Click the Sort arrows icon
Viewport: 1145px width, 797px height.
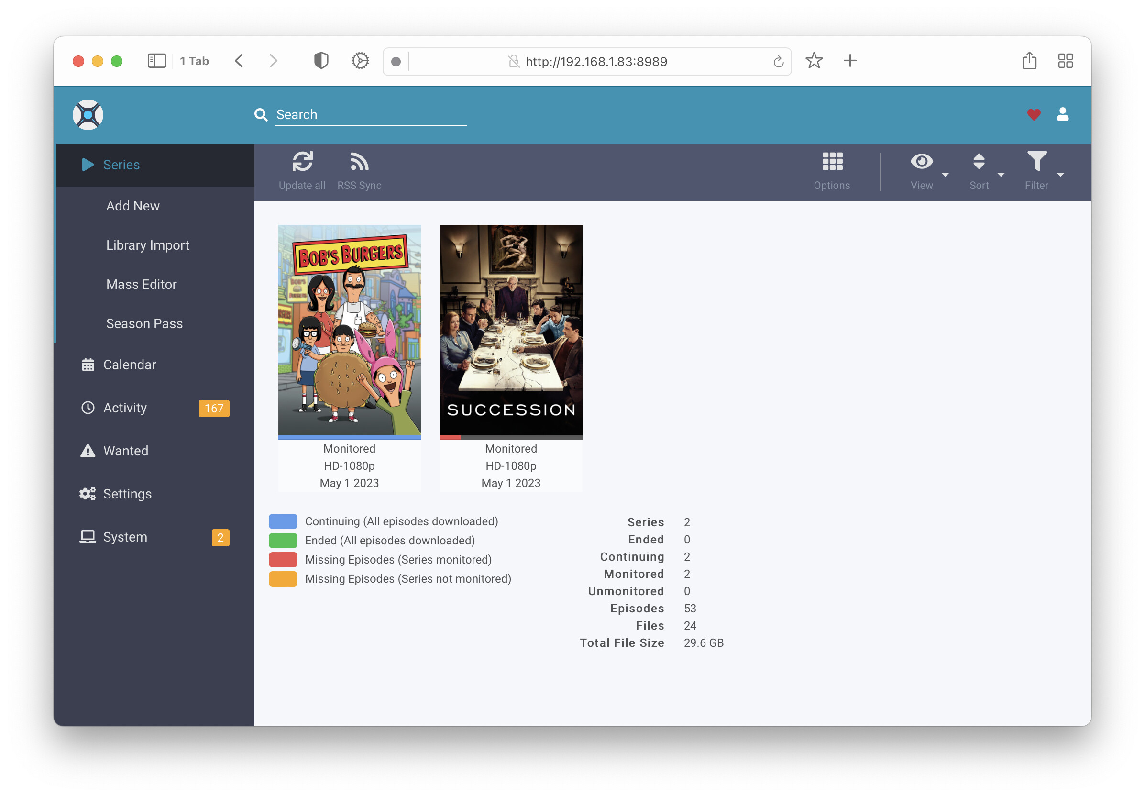(x=979, y=162)
